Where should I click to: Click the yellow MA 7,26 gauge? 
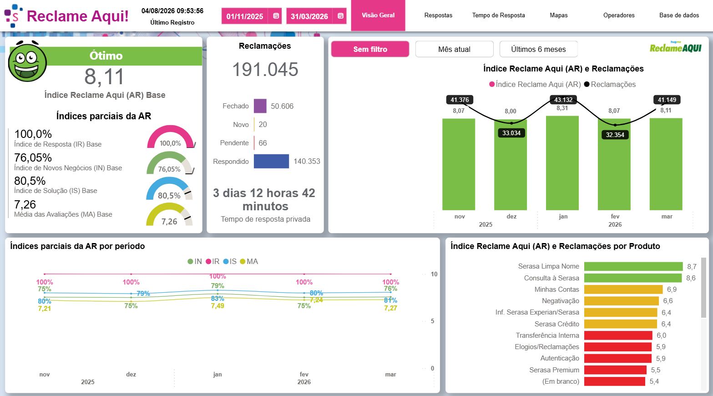point(169,214)
